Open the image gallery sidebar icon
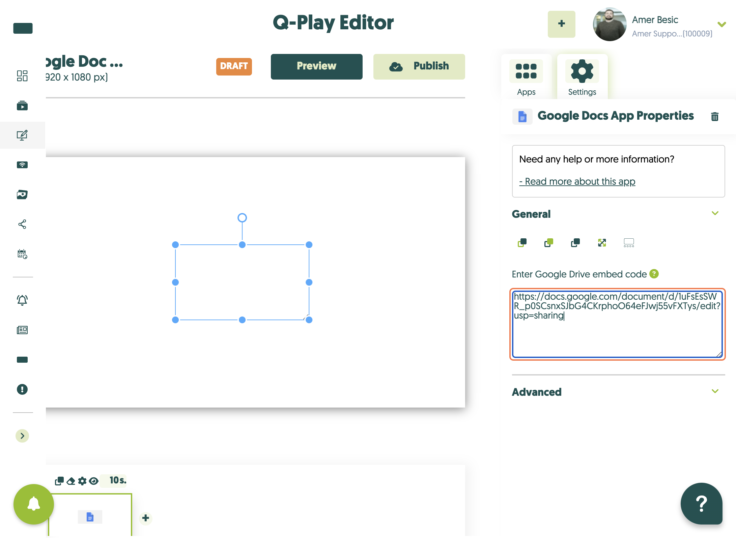736x538 pixels. click(x=22, y=195)
